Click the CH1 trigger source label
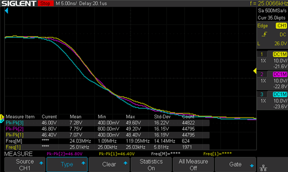 [x=281, y=26]
